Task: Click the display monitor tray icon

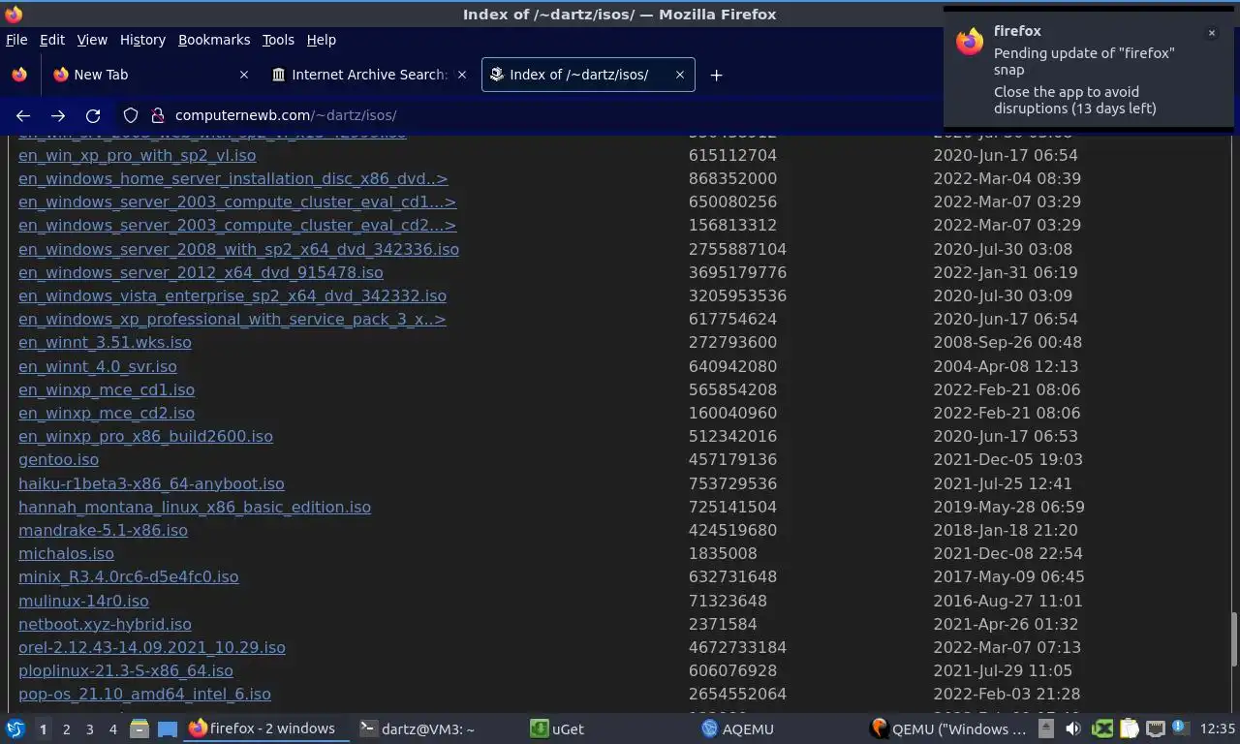Action: coord(1155,728)
